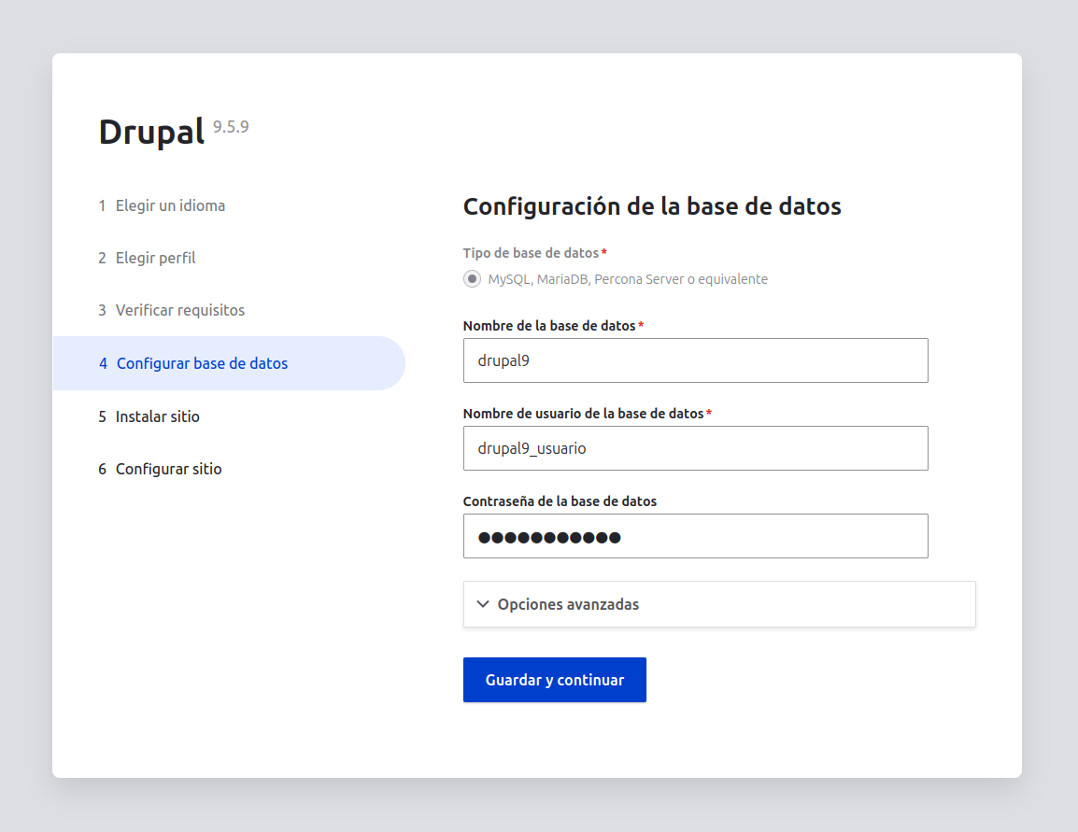Focus the database username field with drupal9_usuario
1078x832 pixels.
tap(695, 448)
